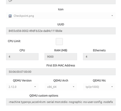
Task: Open the Icon dropdown arrow
Action: point(112,16)
